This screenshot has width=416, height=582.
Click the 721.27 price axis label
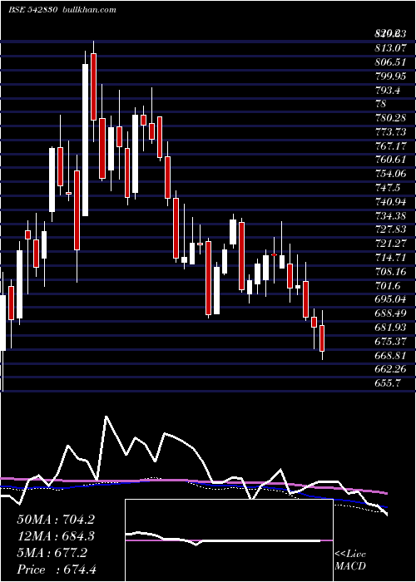[x=390, y=244]
